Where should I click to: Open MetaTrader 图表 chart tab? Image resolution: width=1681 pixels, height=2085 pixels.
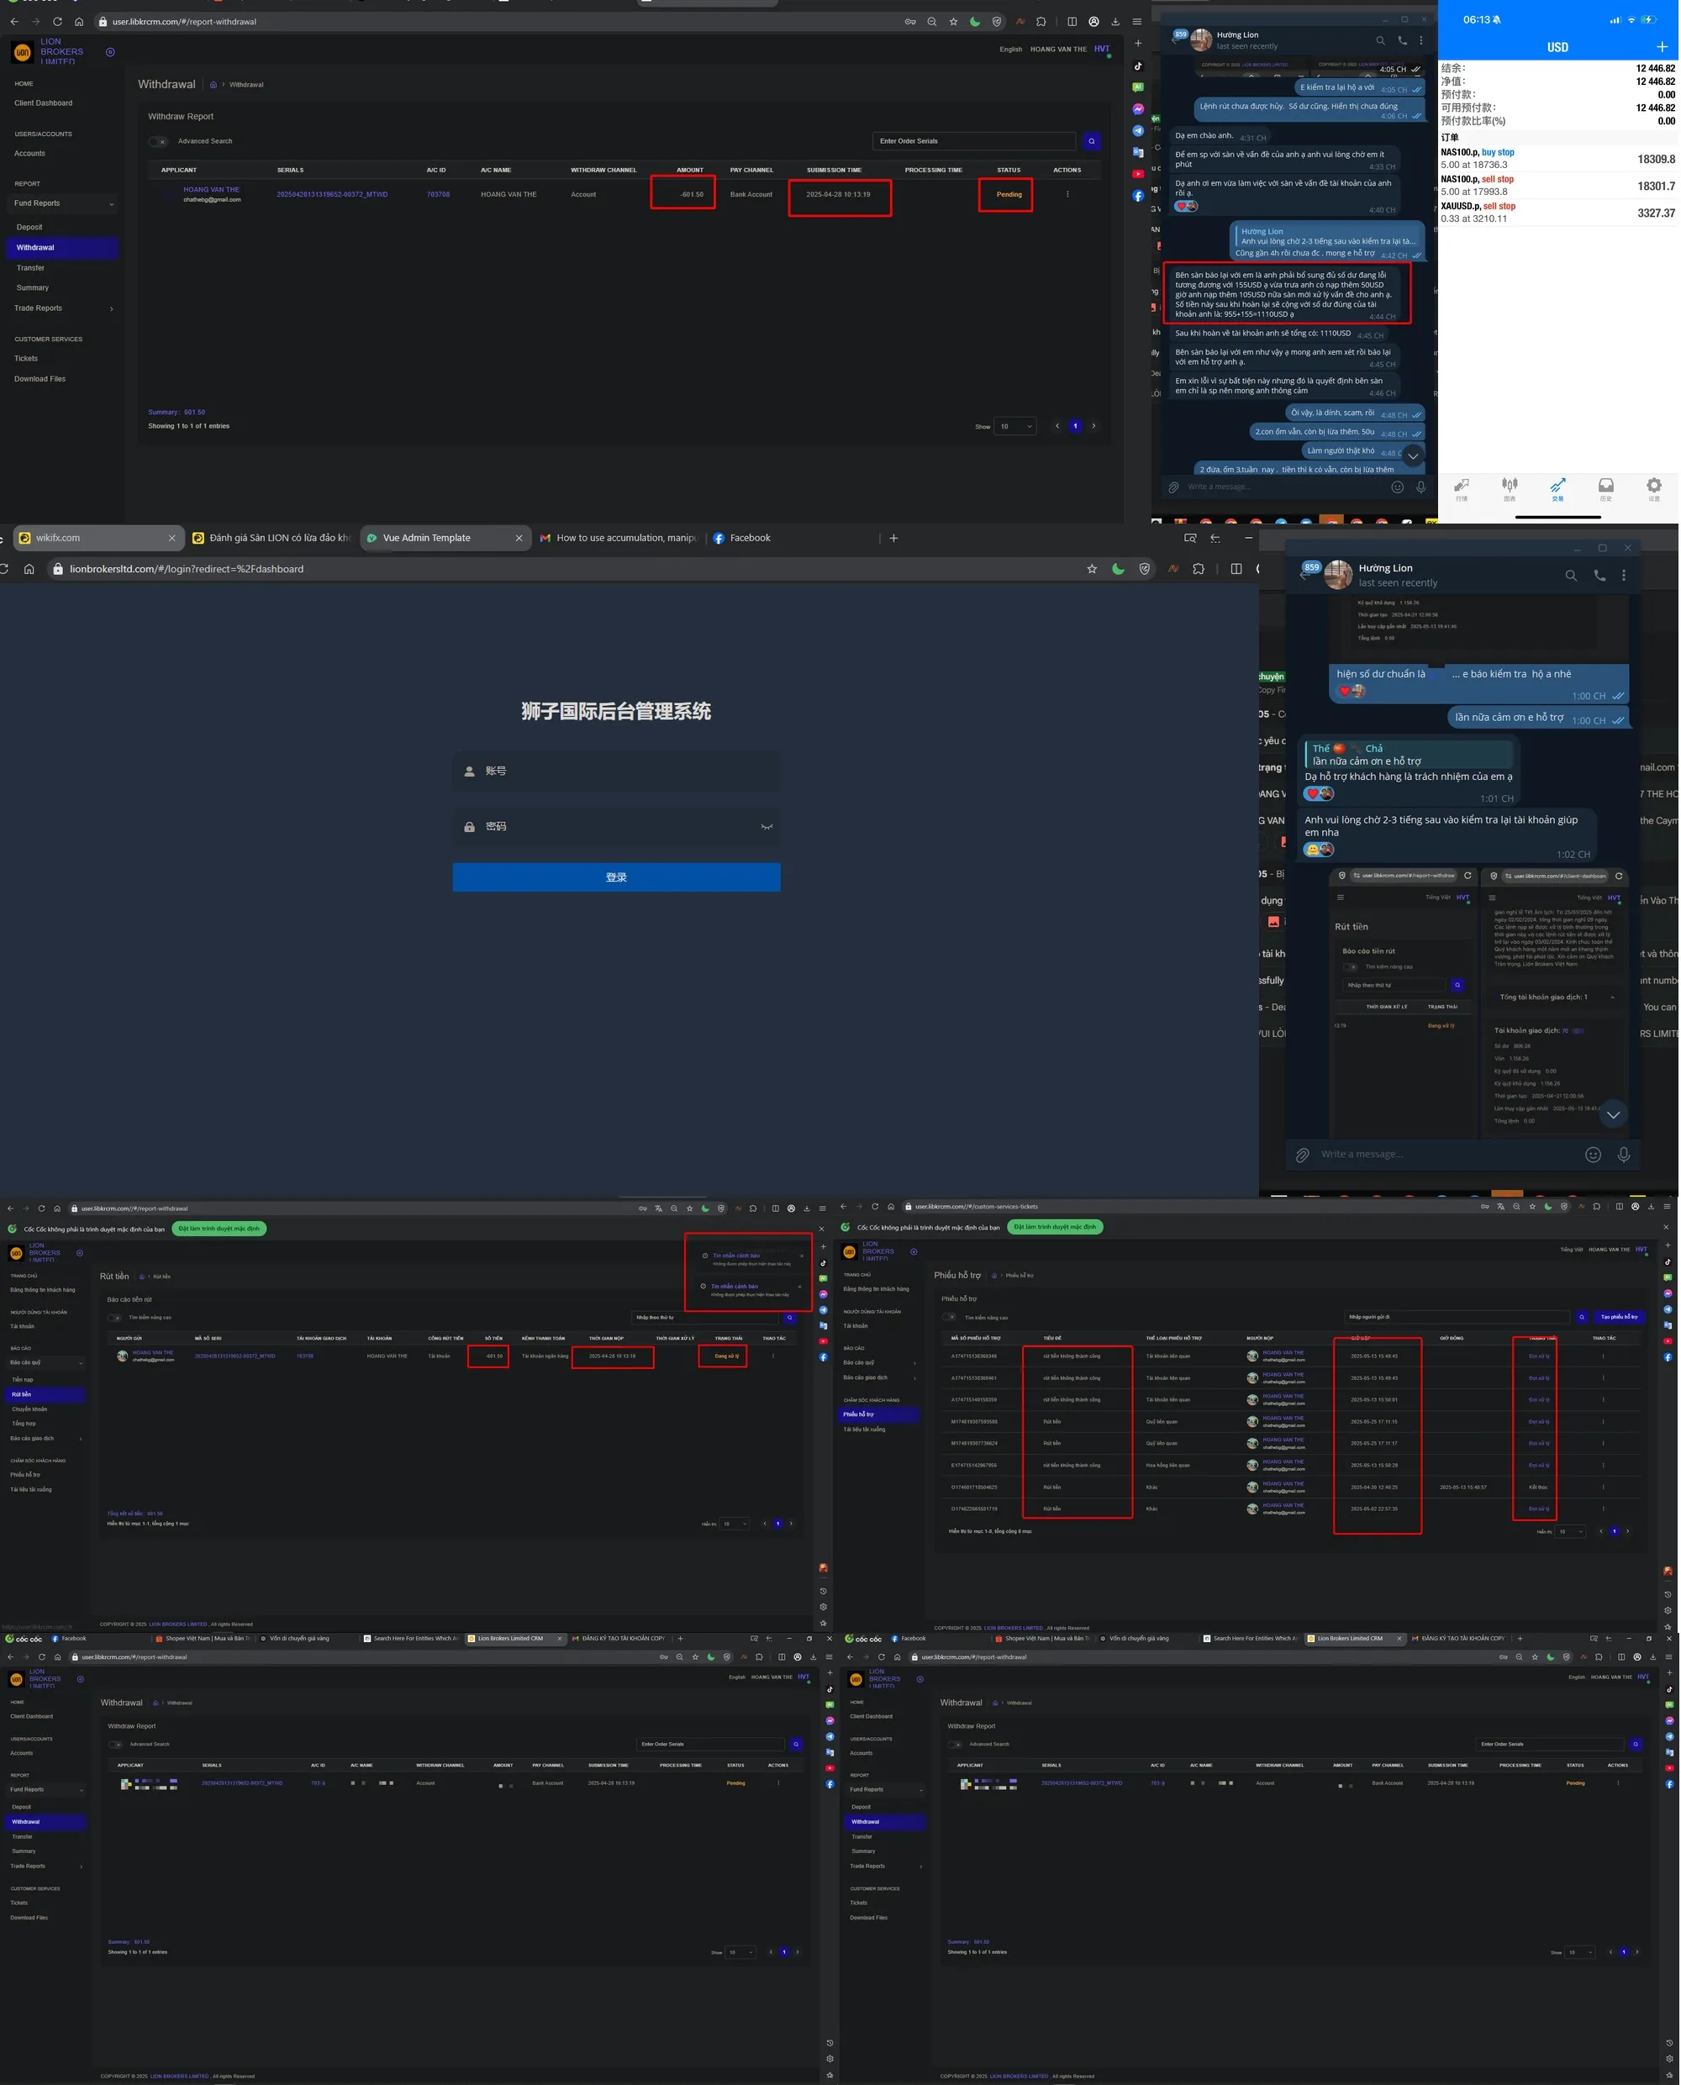(x=1510, y=488)
